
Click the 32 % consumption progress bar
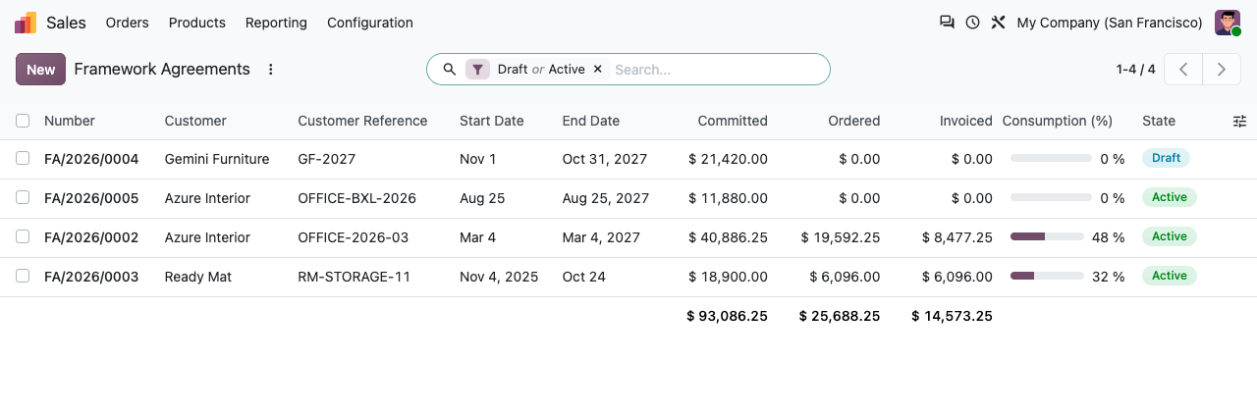(1047, 276)
